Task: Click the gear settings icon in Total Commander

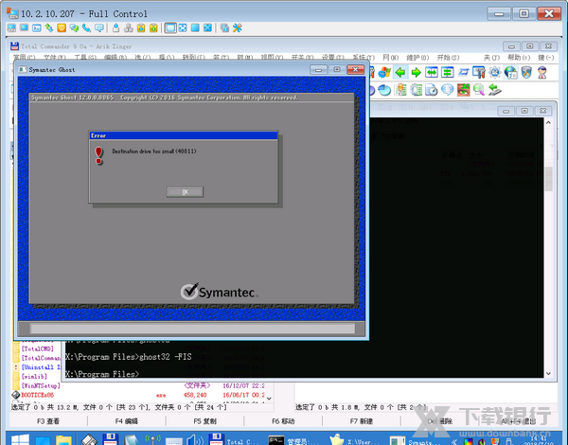Action: [494, 73]
